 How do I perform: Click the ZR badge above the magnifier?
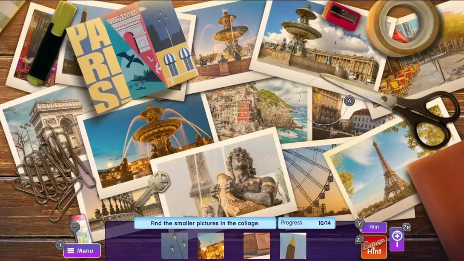(x=406, y=227)
